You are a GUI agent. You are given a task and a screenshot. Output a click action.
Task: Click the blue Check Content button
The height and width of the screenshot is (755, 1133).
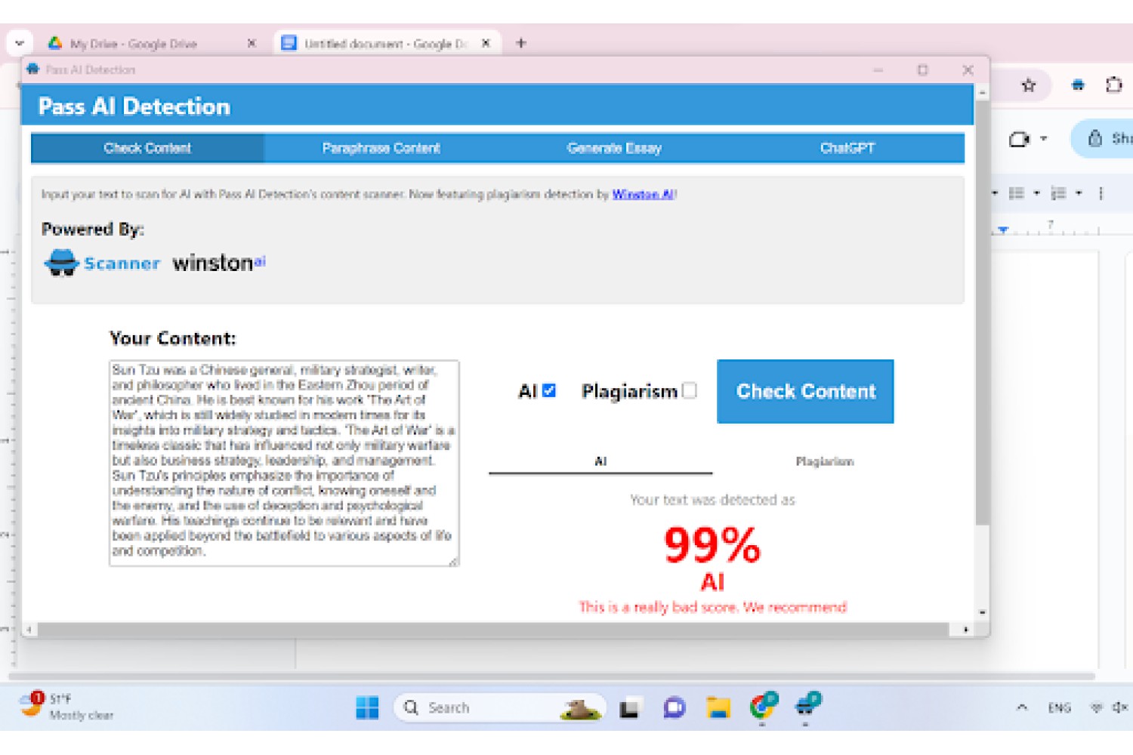805,391
